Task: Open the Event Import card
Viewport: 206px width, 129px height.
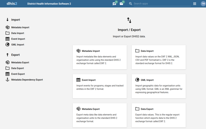Action: pyautogui.click(x=100, y=86)
